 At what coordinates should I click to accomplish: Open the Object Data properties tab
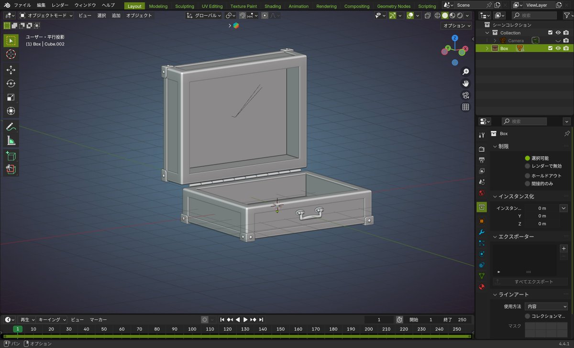click(482, 276)
